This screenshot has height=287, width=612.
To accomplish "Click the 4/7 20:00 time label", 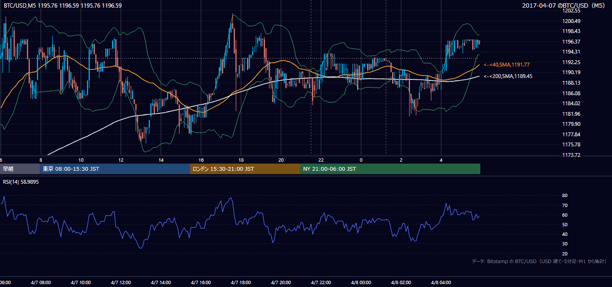I will 281,283.
